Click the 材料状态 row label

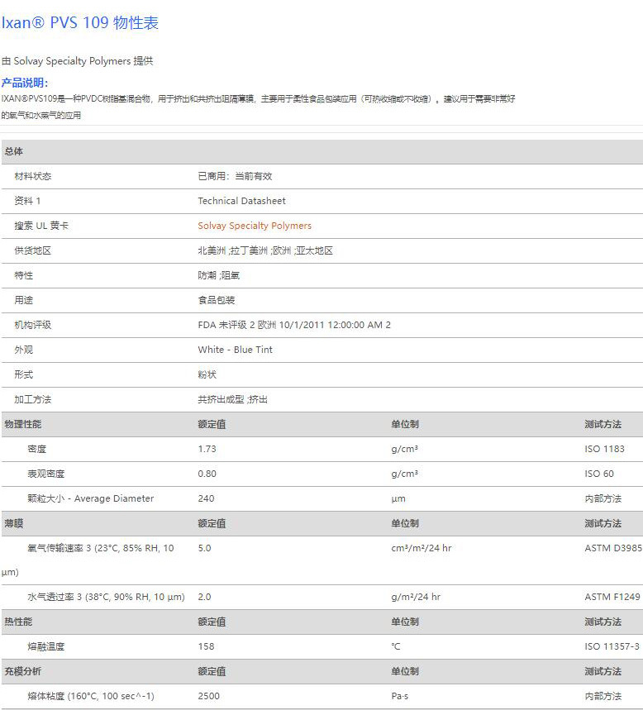click(32, 176)
